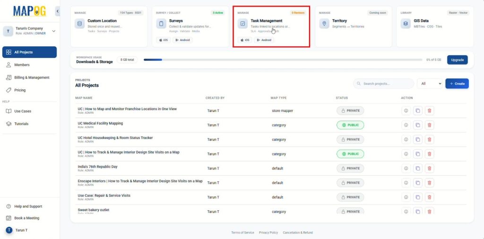Viewport: 484px width, 239px height.
Task: Click Android badge on Surveys card
Action: (x=182, y=40)
